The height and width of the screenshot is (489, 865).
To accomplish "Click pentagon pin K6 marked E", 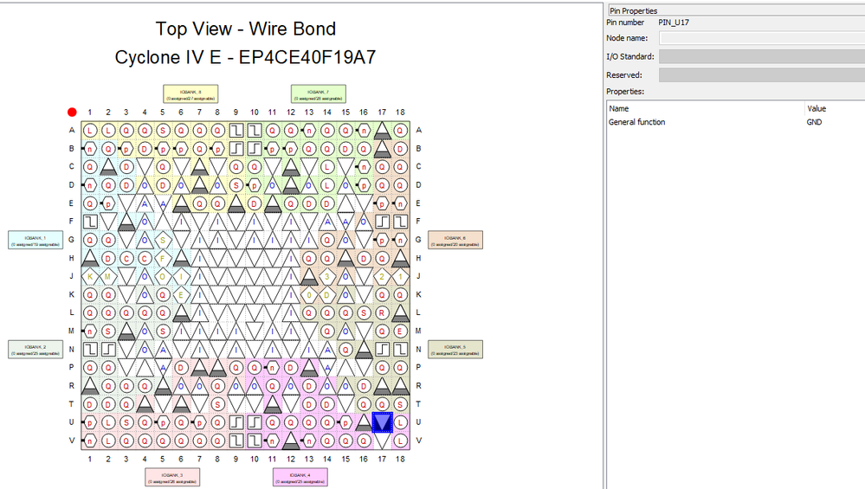I will (181, 294).
